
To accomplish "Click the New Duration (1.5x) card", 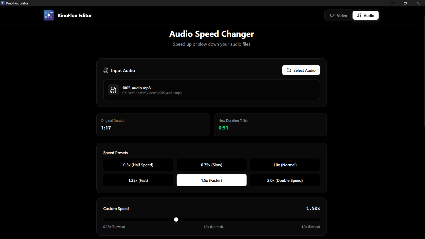I will [x=270, y=125].
